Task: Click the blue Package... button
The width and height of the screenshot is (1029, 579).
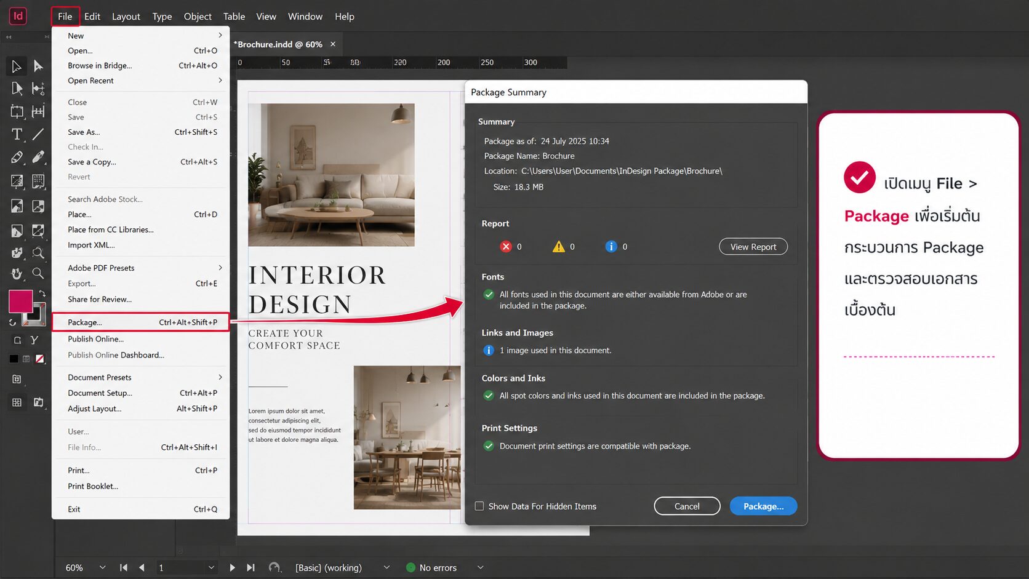Action: click(763, 506)
